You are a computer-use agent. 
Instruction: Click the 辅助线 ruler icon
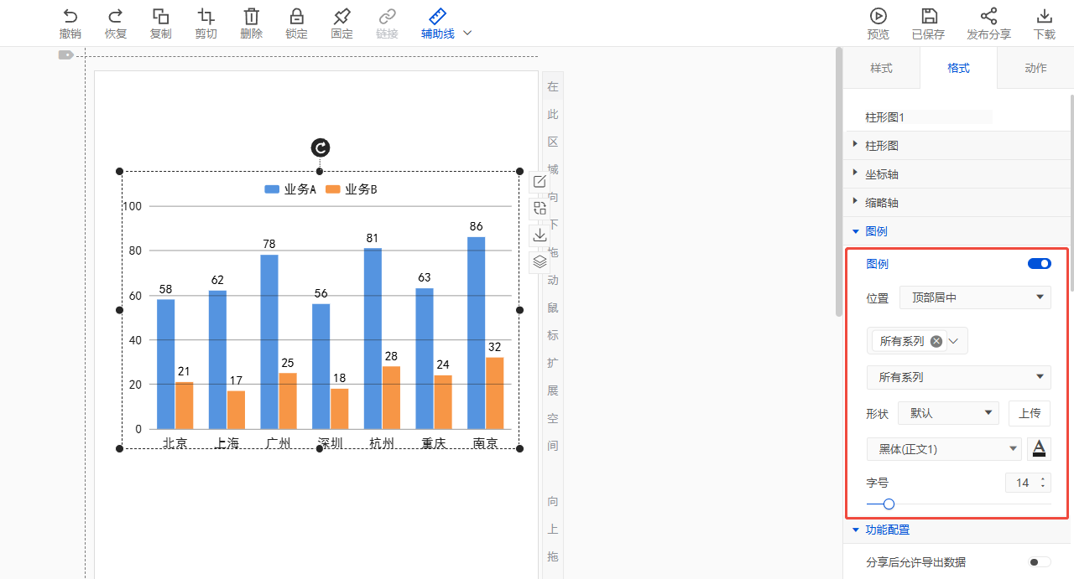coord(437,16)
